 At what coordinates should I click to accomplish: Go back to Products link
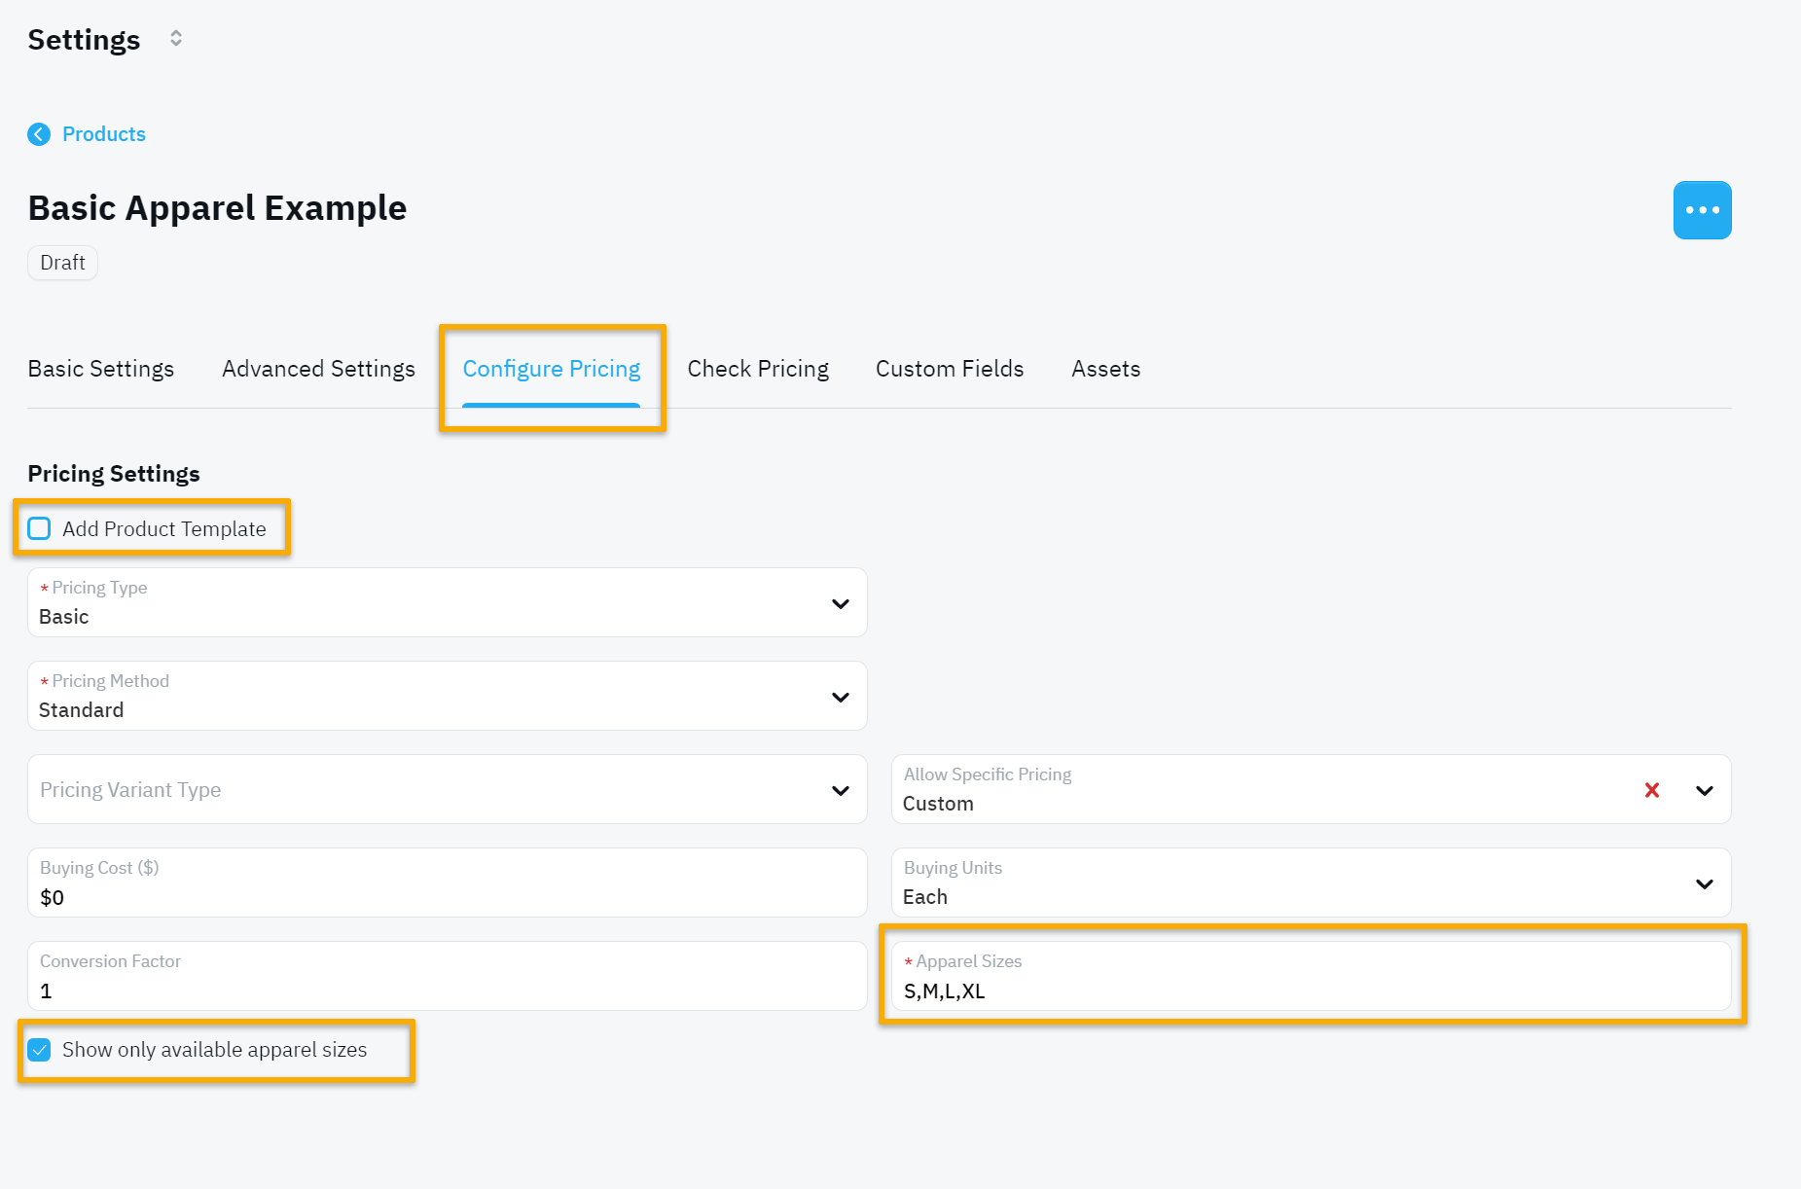[104, 134]
